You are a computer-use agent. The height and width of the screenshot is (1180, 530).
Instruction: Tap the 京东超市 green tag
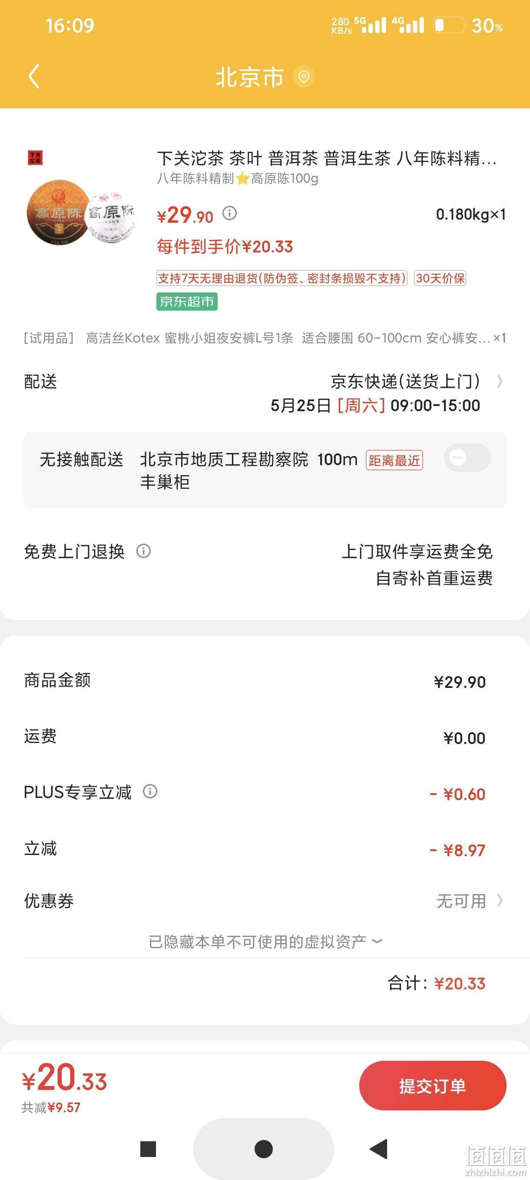tap(186, 302)
